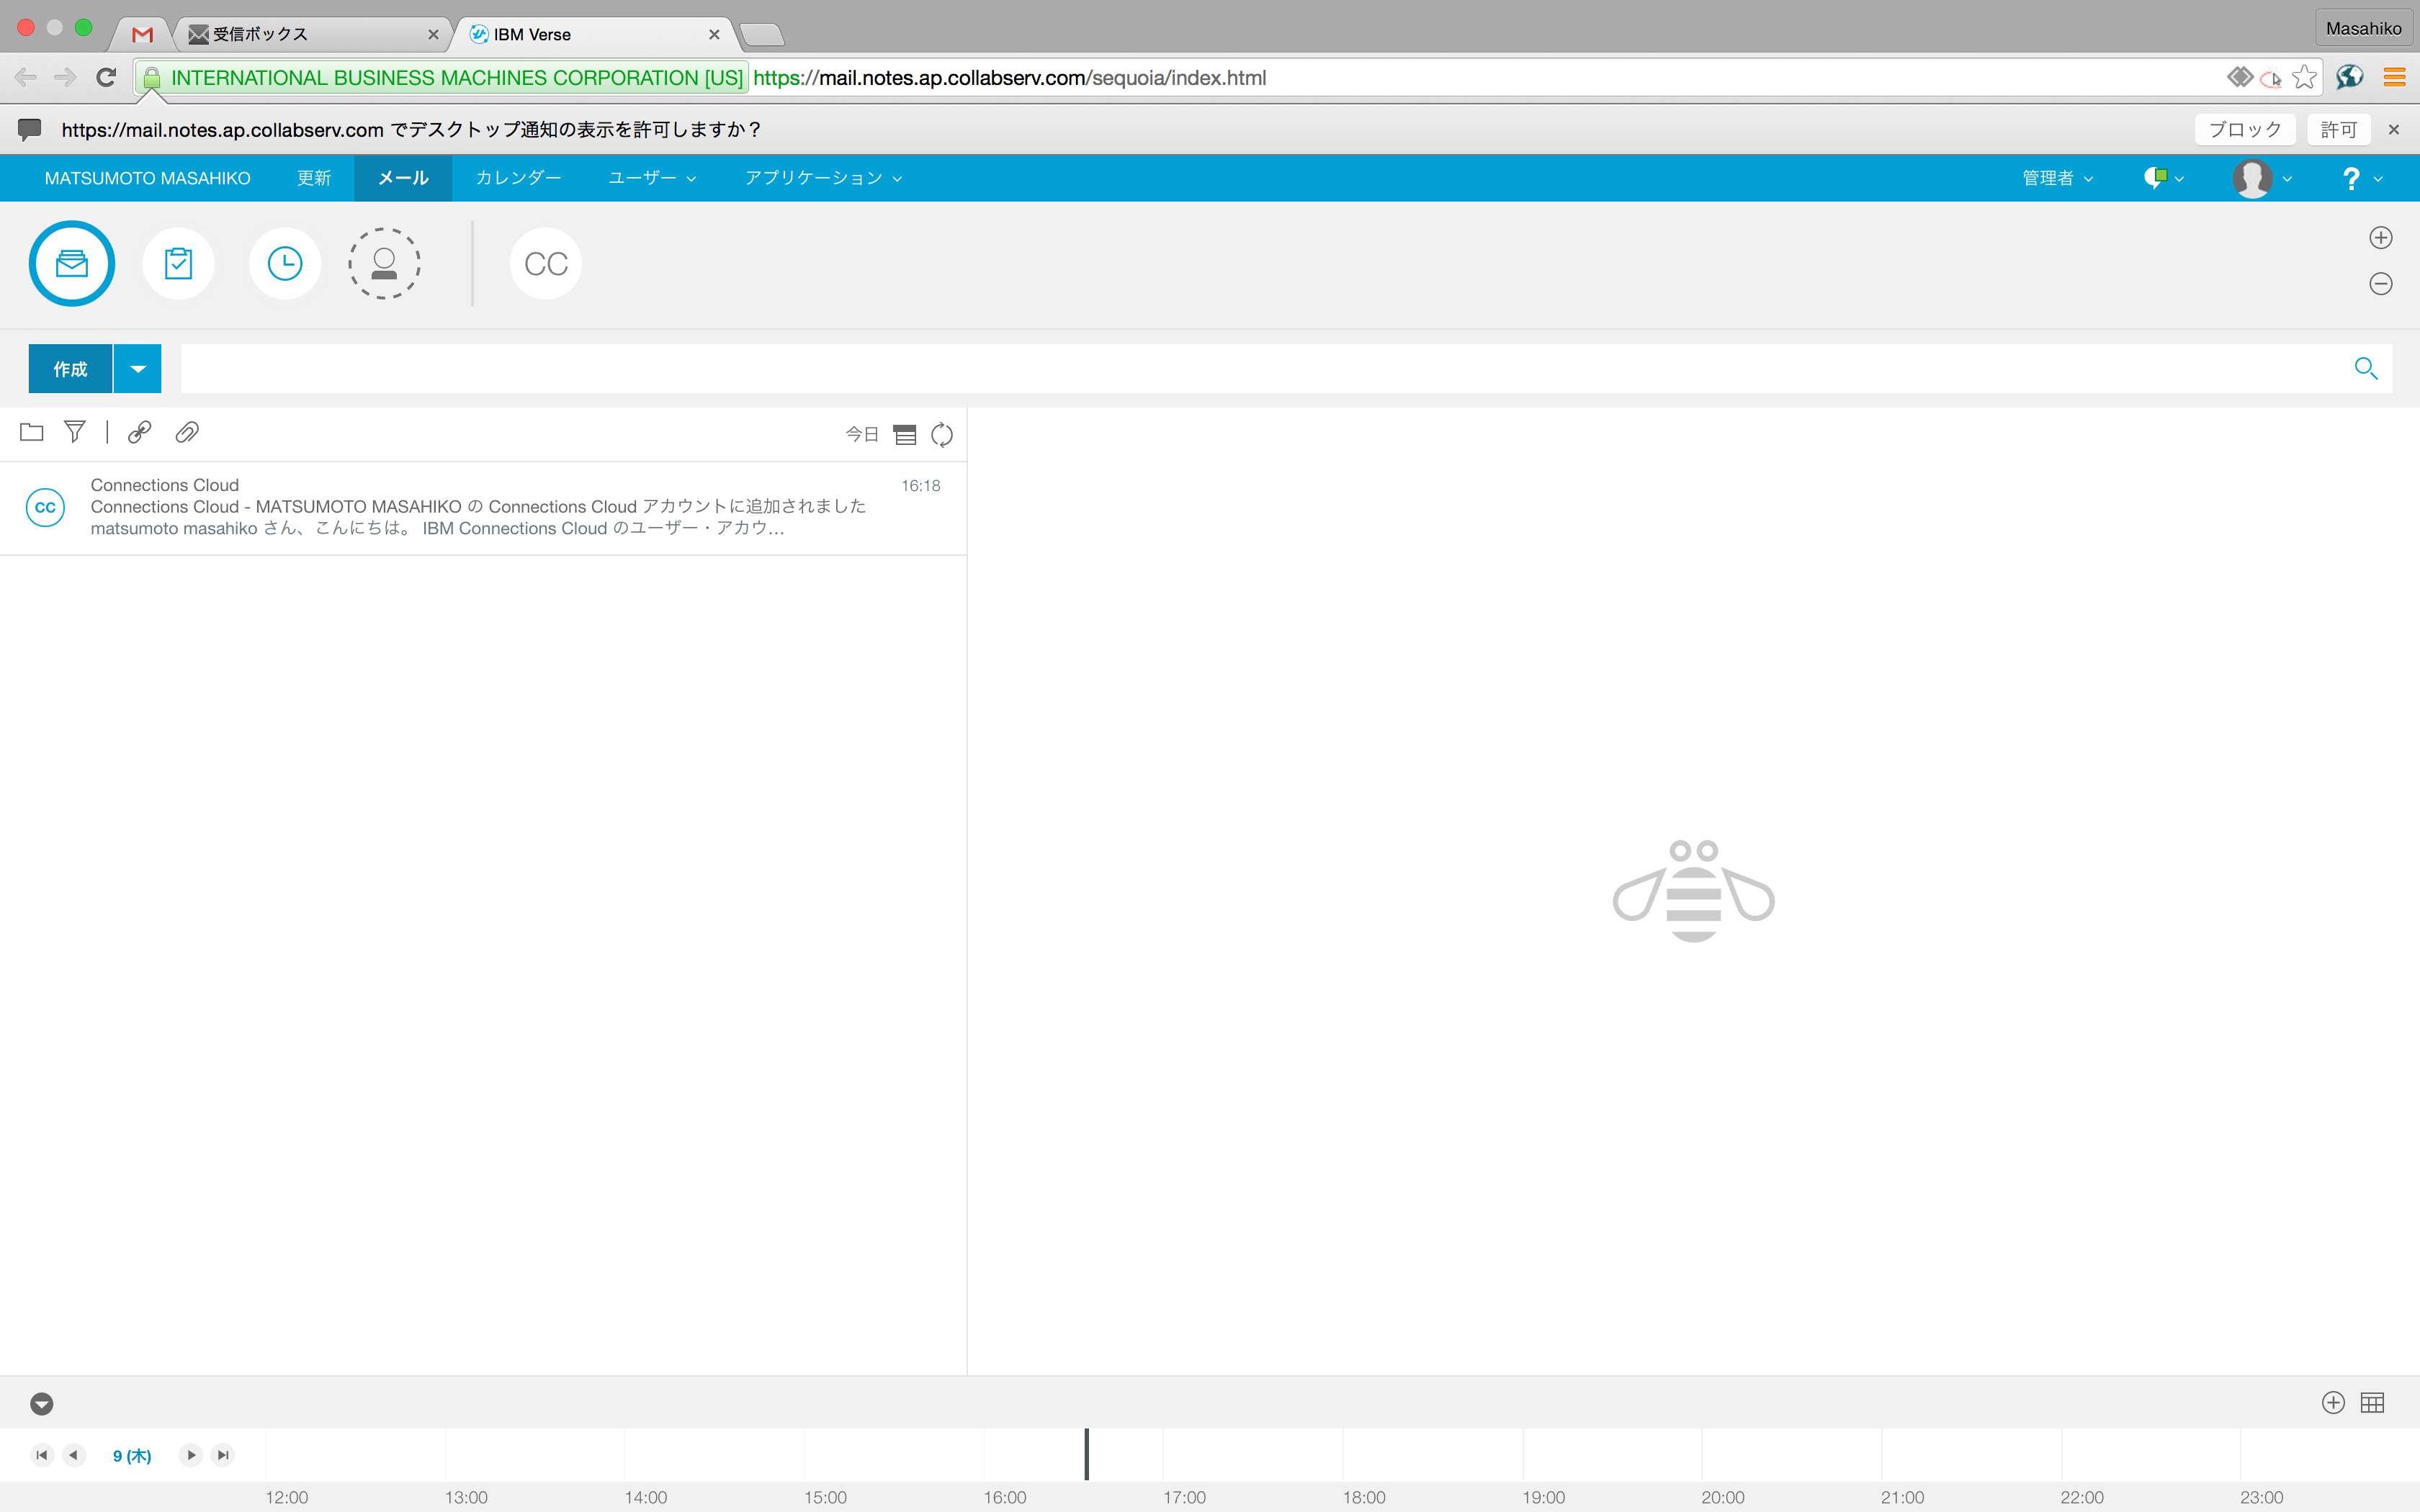This screenshot has height=1512, width=2420.
Task: Click the search magnifier icon
Action: [2366, 369]
